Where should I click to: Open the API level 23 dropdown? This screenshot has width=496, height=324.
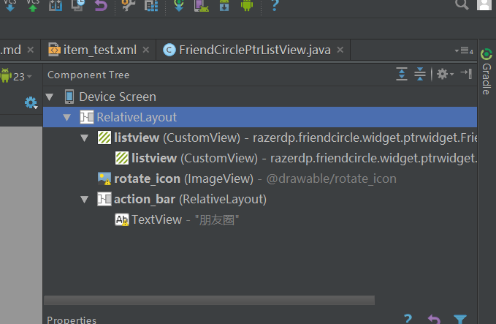click(x=18, y=76)
